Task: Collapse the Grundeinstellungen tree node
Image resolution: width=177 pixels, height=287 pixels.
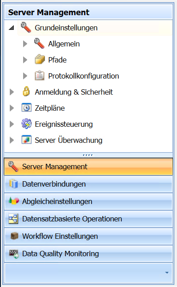Action: tap(12, 28)
